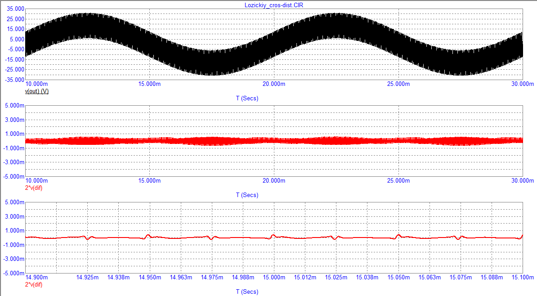Image resolution: width=537 pixels, height=296 pixels.
Task: Click the 15.012m time axis tick
Action: tap(305, 277)
